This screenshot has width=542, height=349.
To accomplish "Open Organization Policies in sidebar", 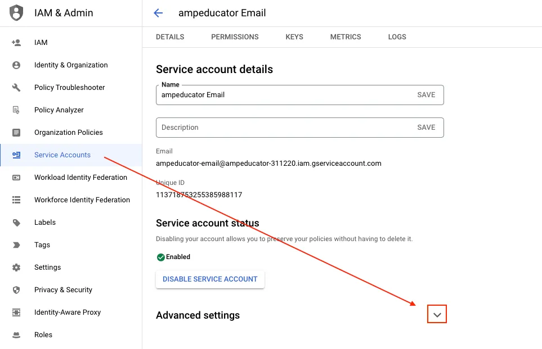I will (71, 133).
